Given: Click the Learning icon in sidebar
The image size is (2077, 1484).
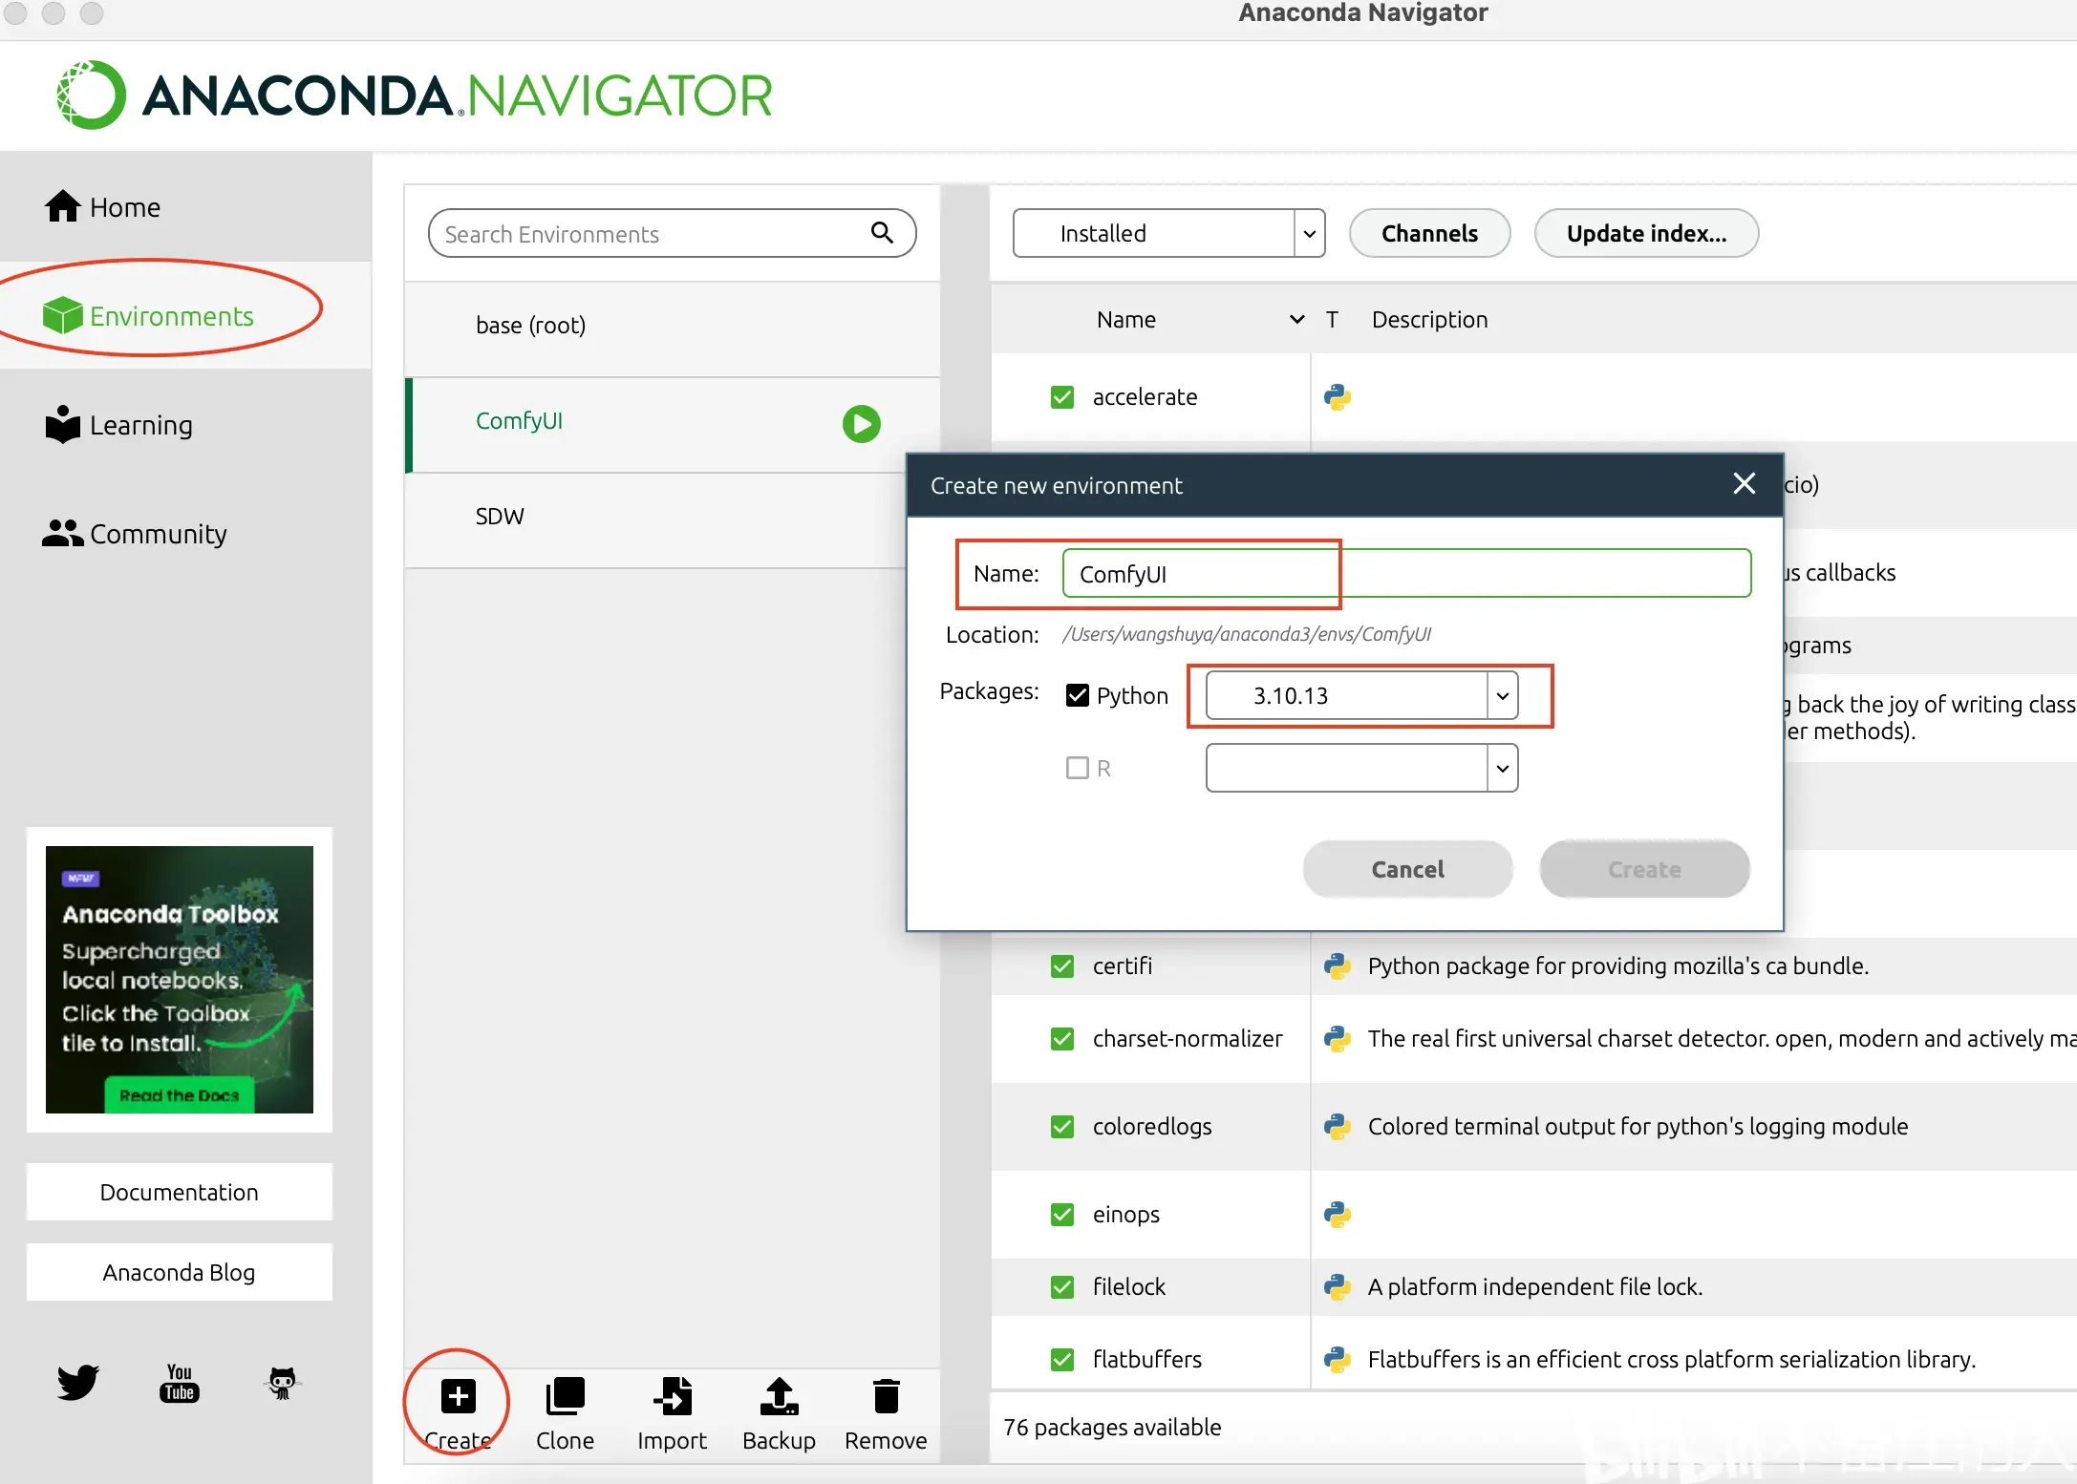Looking at the screenshot, I should click(x=63, y=425).
